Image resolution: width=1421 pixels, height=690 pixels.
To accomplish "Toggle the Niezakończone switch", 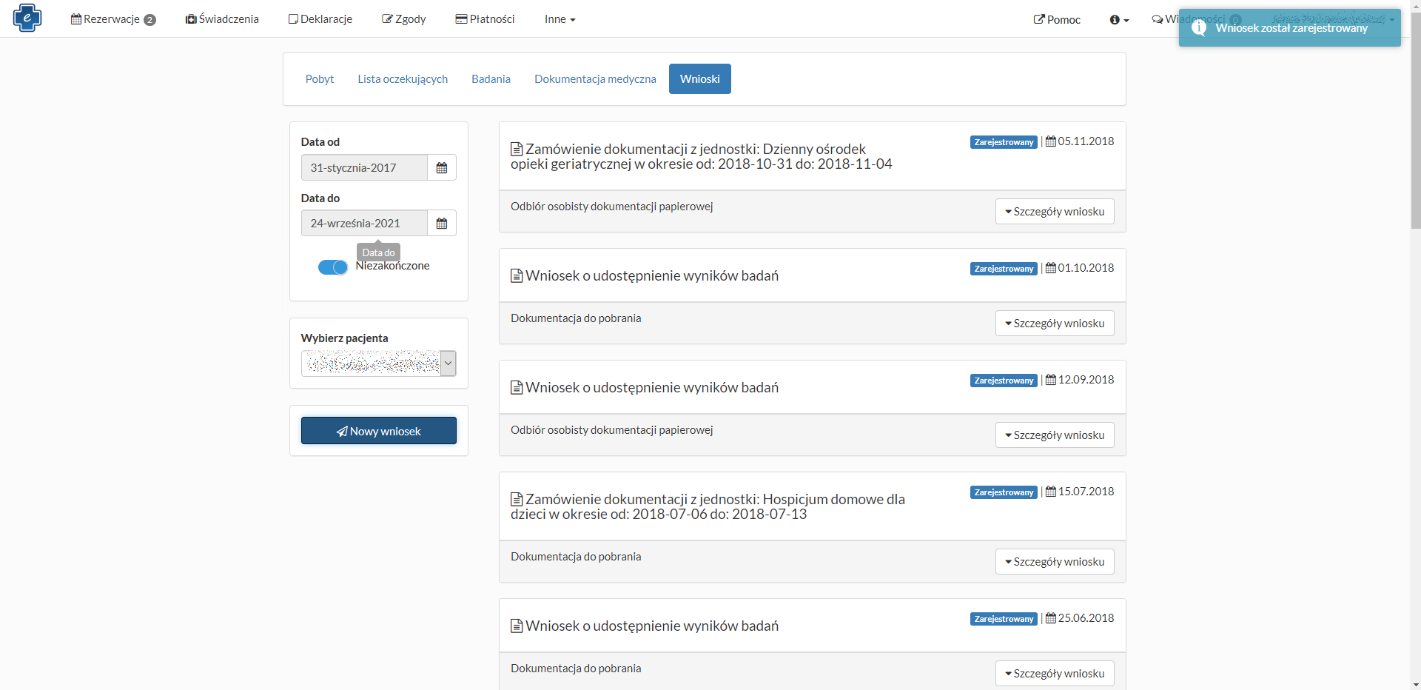I will (x=332, y=267).
